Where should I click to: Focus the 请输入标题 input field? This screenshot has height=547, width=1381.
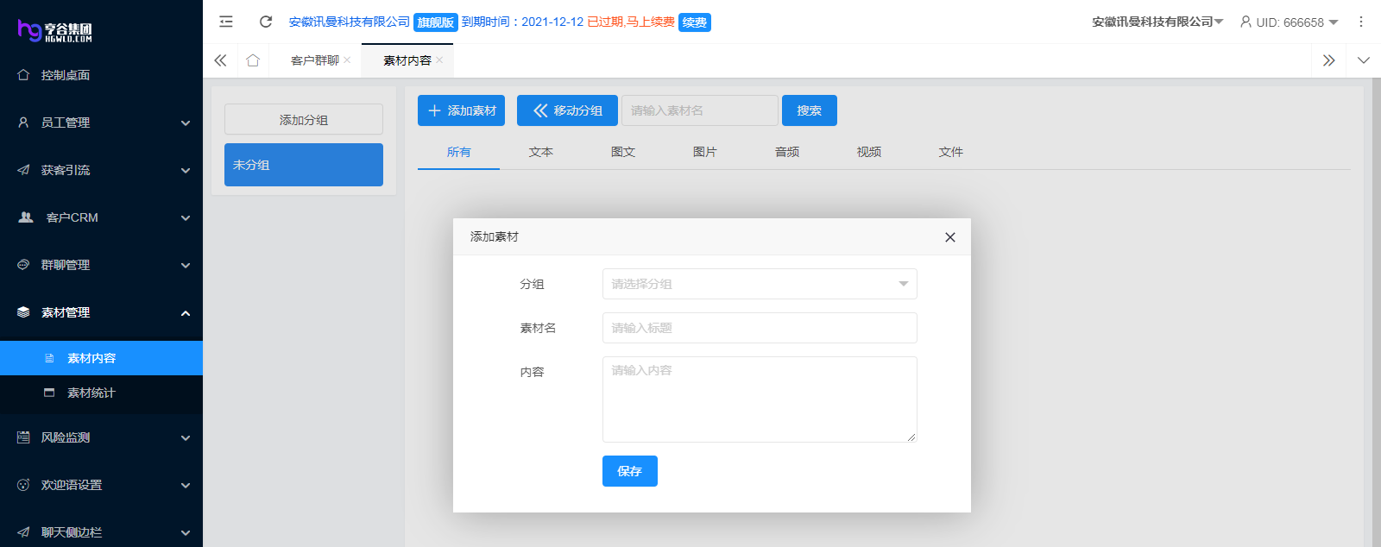(759, 328)
